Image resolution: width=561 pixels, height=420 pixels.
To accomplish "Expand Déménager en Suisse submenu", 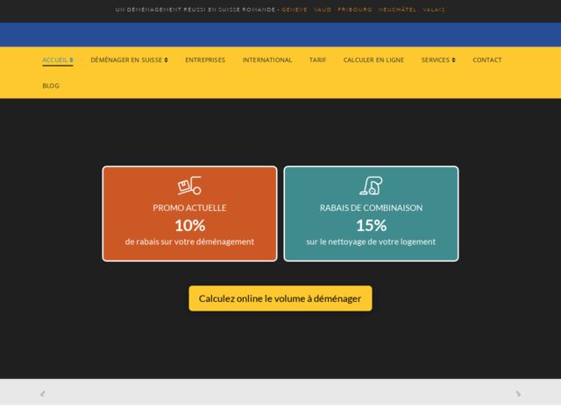I will (129, 60).
